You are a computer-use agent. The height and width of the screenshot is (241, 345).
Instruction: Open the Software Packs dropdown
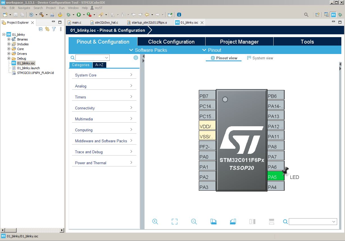click(x=148, y=50)
